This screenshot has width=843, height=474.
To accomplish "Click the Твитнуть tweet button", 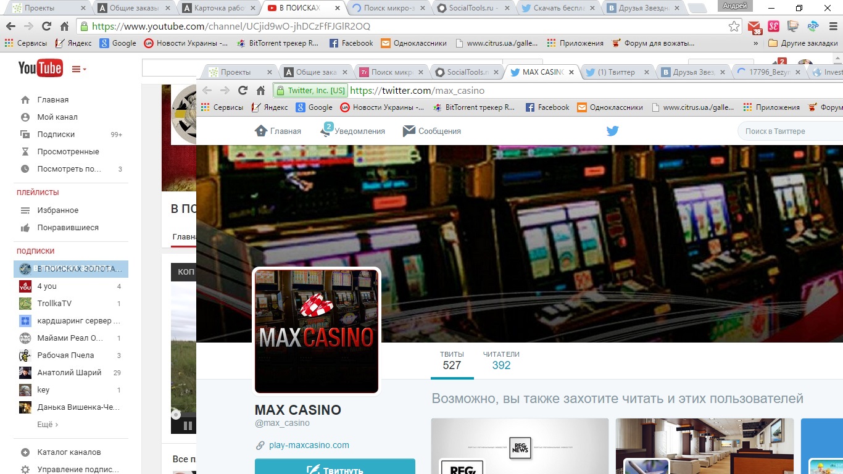I will coord(335,467).
